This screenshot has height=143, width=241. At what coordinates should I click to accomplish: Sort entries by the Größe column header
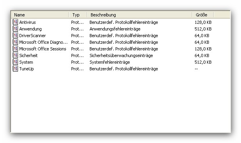pos(203,15)
